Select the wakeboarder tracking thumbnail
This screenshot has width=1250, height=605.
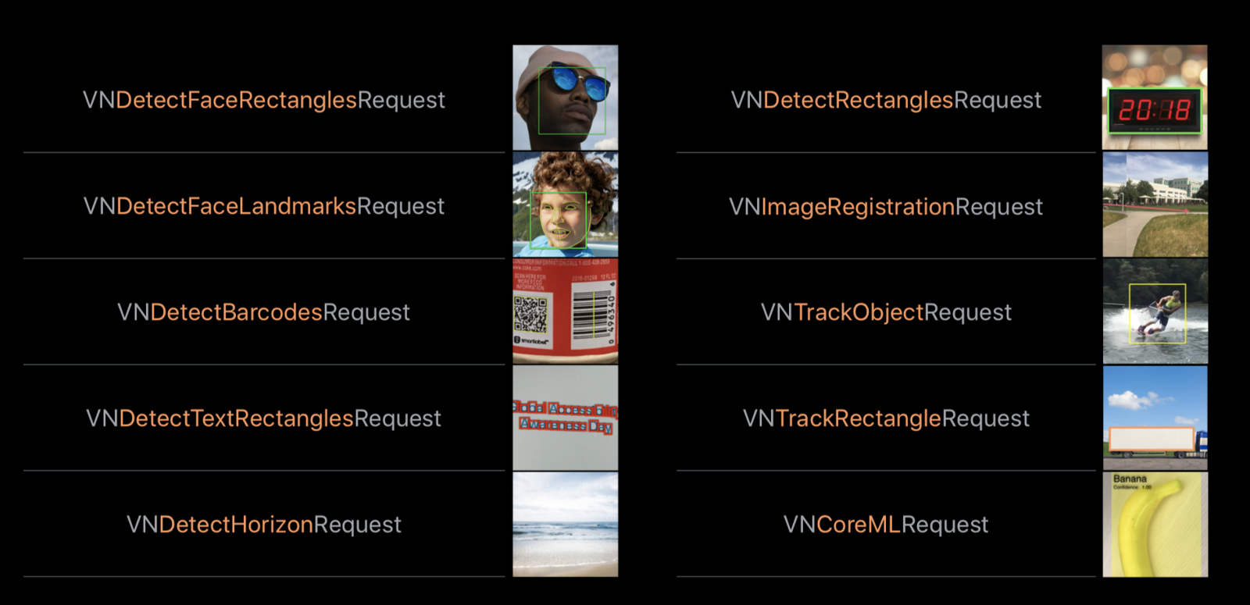[1155, 311]
